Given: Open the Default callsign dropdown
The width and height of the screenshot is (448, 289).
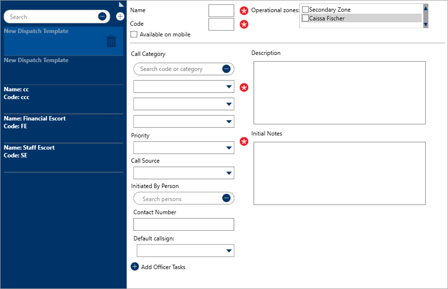Looking at the screenshot, I should [185, 251].
